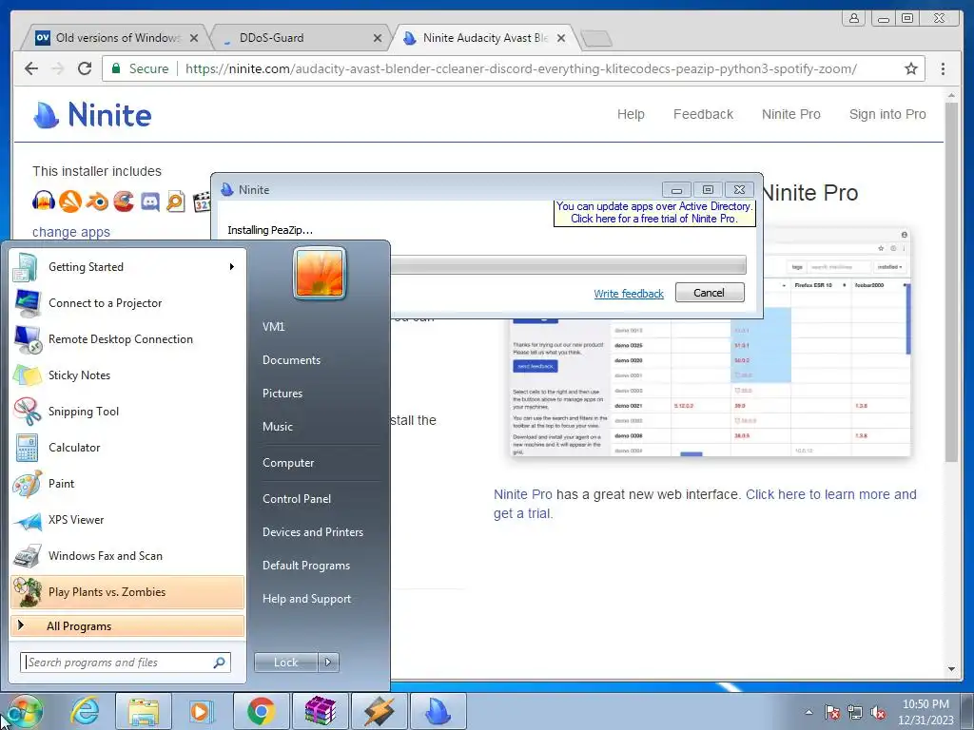
Task: Launch Windows Media Player from taskbar
Action: point(201,711)
